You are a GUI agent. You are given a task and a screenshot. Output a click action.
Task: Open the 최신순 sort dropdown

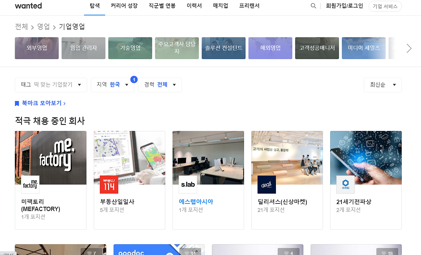(383, 85)
